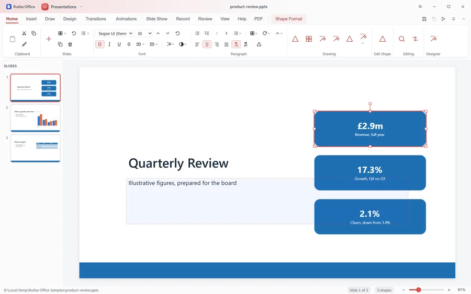Image resolution: width=471 pixels, height=294 pixels.
Task: Click the Rutba Office button
Action: [x=21, y=7]
